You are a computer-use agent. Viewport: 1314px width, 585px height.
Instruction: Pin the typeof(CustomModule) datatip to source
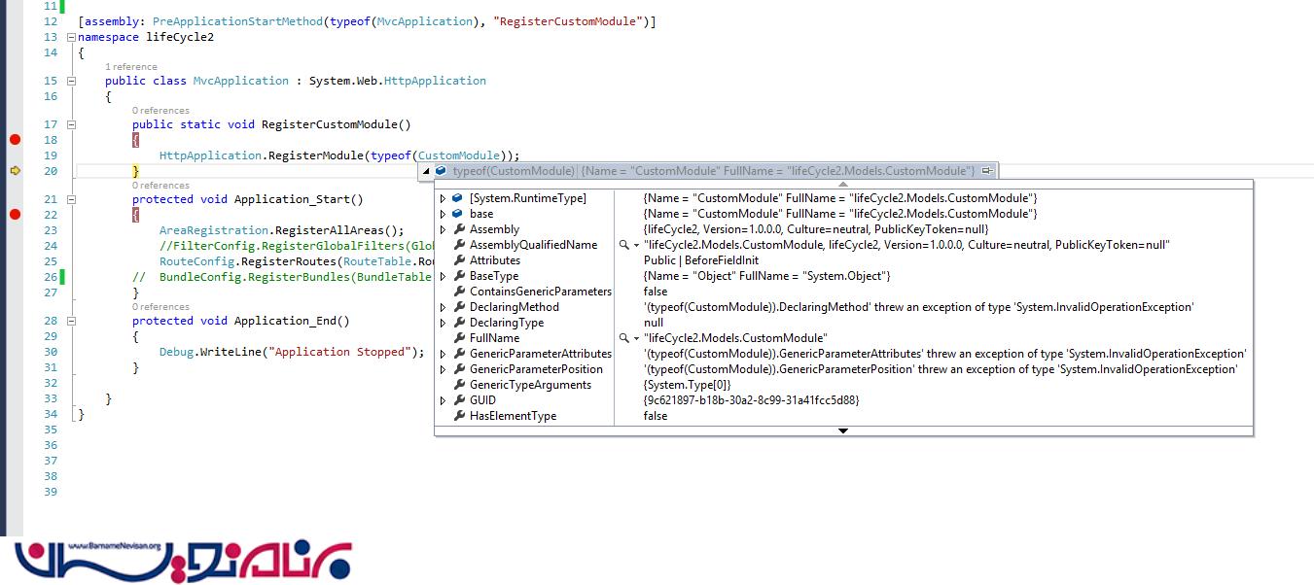(987, 171)
